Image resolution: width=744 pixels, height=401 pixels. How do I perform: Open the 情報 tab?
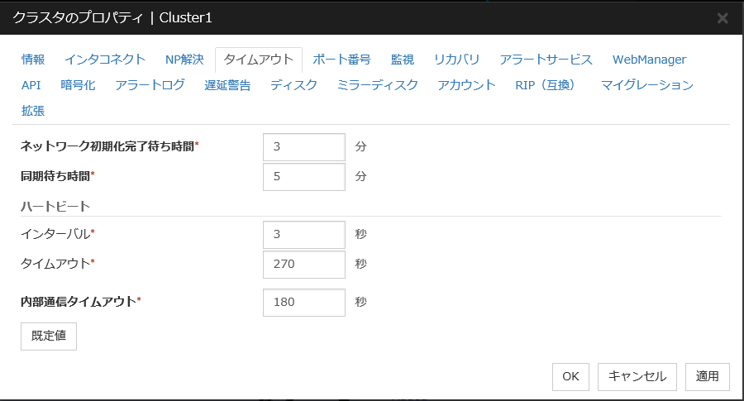pyautogui.click(x=33, y=60)
